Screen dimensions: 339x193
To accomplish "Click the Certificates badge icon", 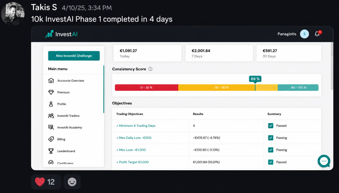I will click(x=51, y=162).
